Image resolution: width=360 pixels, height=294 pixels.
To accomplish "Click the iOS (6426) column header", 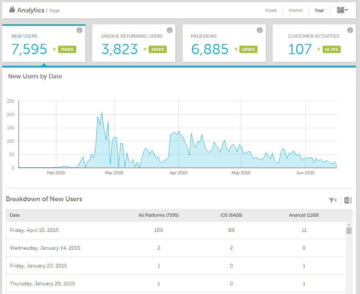I will coord(231,215).
